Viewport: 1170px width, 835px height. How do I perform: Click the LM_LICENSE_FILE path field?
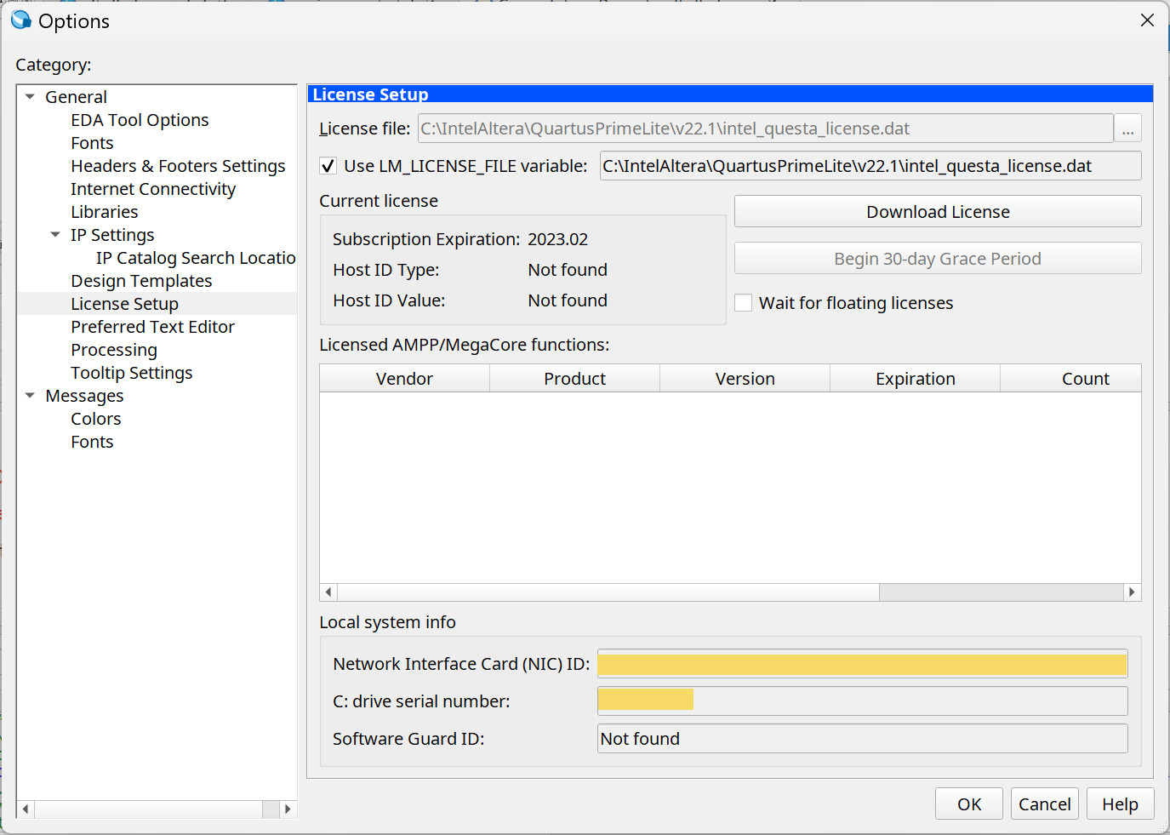(x=870, y=166)
